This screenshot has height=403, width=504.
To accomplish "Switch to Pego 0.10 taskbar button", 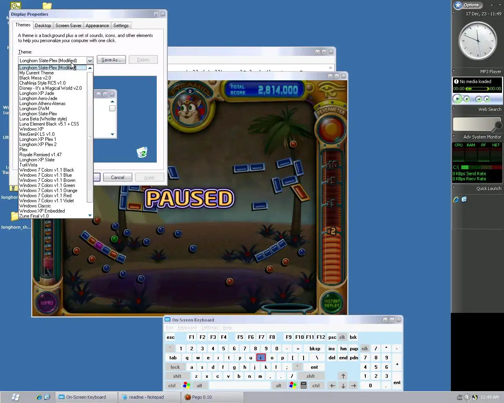I will [x=212, y=397].
